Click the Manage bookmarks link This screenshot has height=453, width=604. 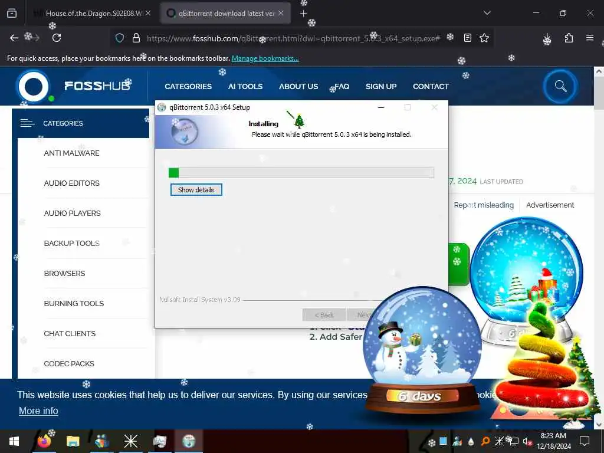pos(265,58)
